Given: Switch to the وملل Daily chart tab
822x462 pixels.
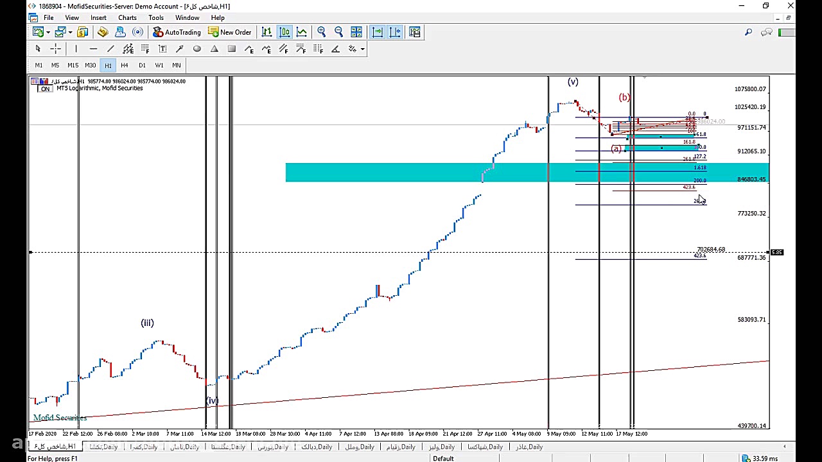Looking at the screenshot, I should pos(360,447).
